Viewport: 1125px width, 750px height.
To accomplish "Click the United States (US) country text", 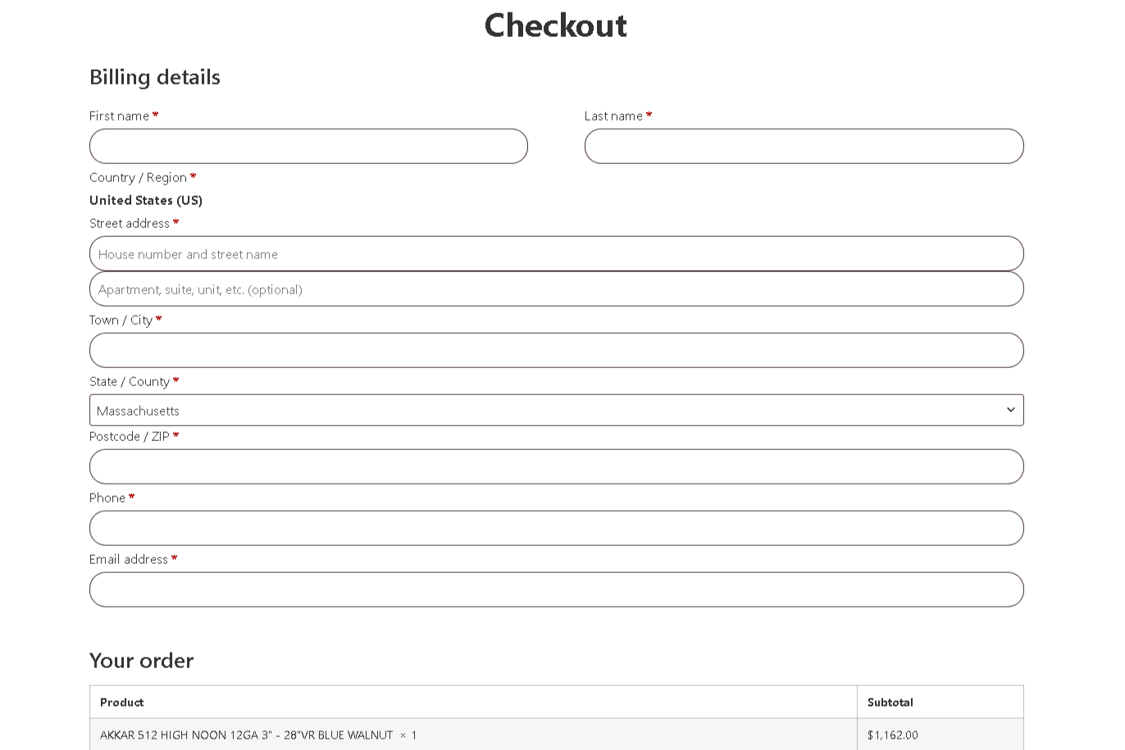I will click(x=146, y=200).
